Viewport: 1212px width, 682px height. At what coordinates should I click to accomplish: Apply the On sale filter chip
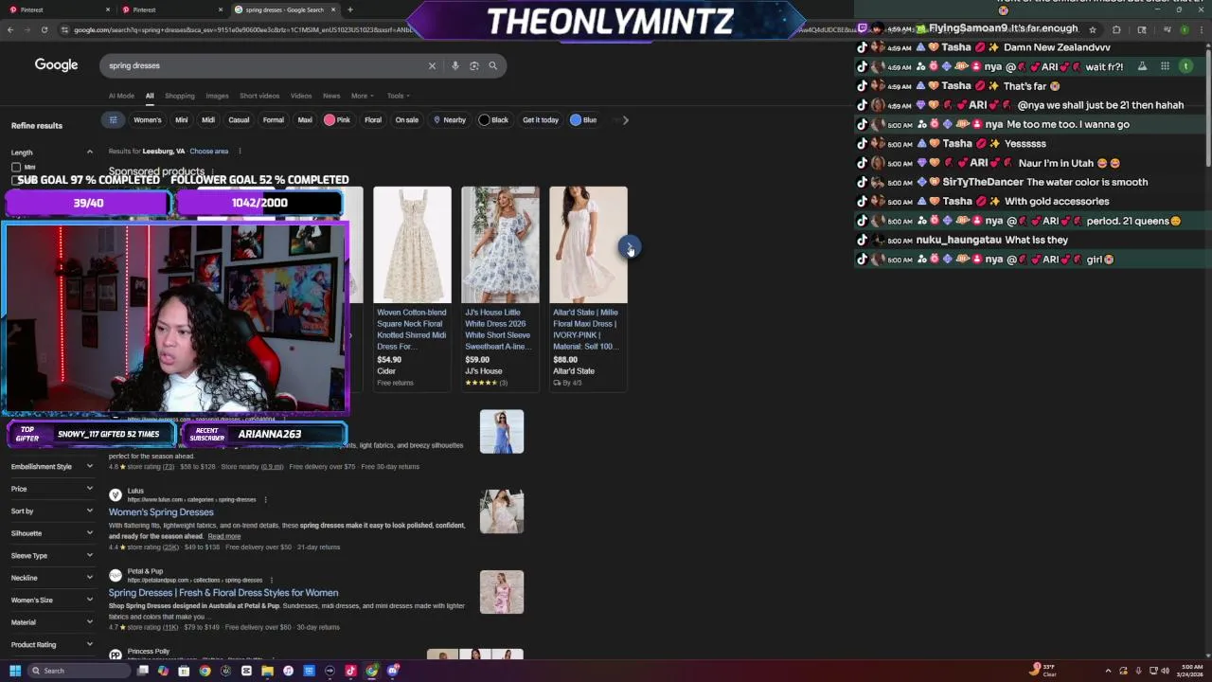coord(407,120)
